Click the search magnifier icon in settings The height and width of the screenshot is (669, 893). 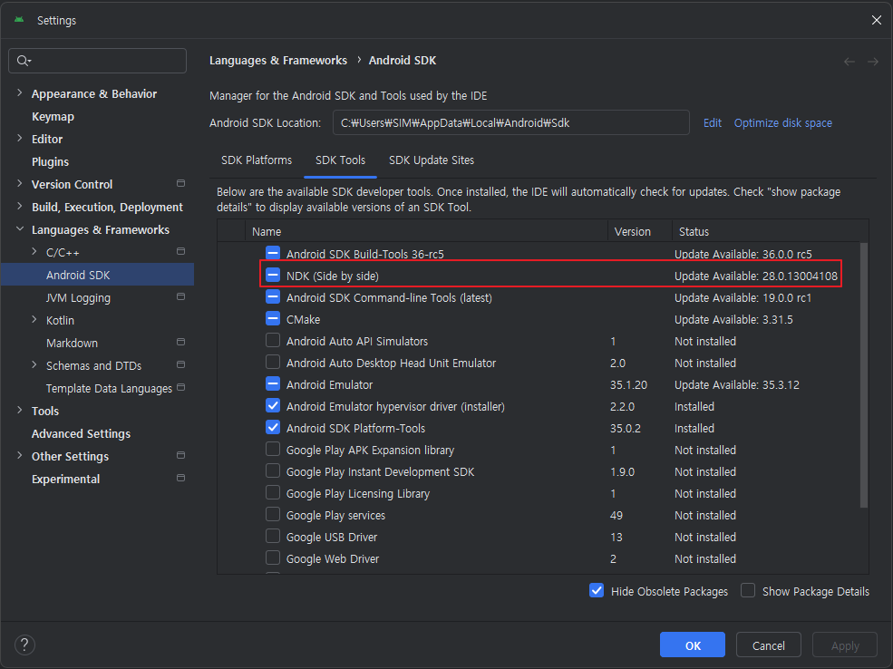click(24, 61)
